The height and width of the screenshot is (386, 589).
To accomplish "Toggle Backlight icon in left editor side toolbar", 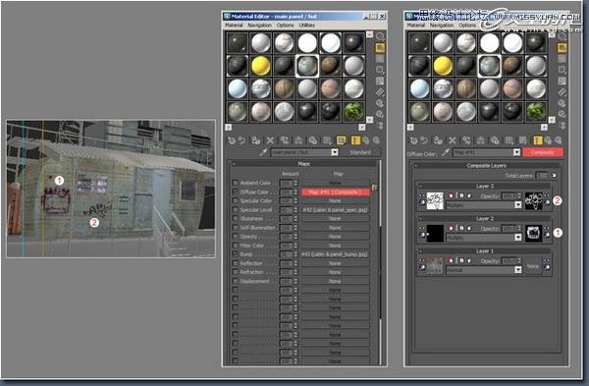I will (380, 48).
